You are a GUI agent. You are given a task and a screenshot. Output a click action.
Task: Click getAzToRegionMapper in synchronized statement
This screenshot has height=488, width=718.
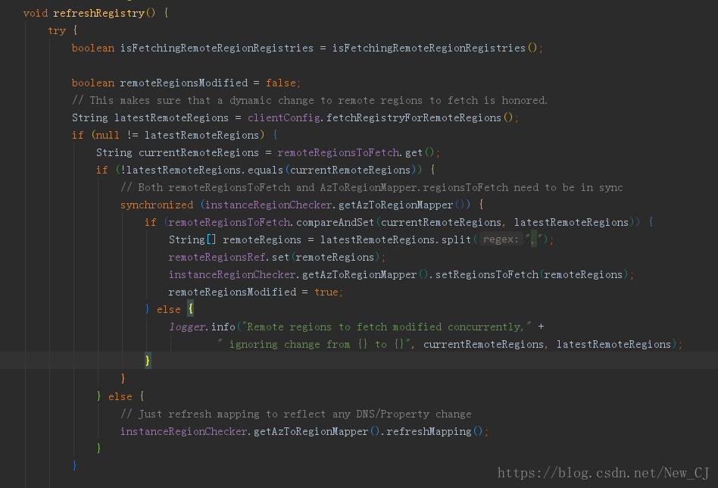(395, 205)
